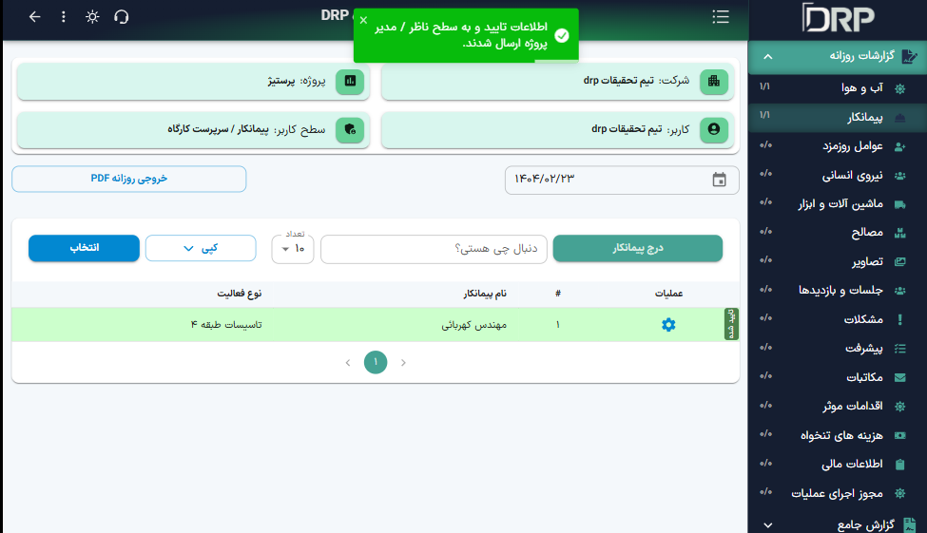Dismiss the green confirmation notification
Image resolution: width=927 pixels, height=533 pixels.
point(363,20)
